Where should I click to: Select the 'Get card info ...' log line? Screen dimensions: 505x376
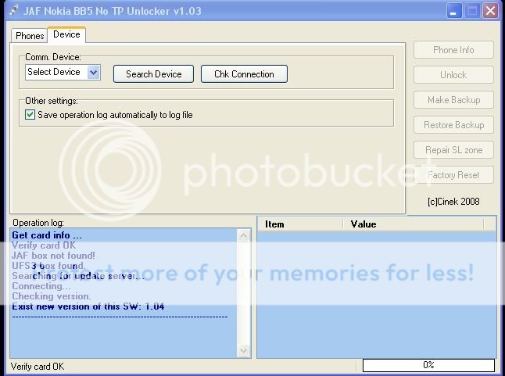point(47,235)
